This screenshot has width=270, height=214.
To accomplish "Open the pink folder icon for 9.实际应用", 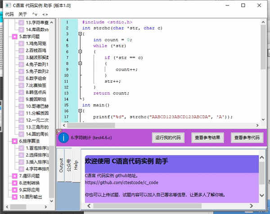I will 15,190.
